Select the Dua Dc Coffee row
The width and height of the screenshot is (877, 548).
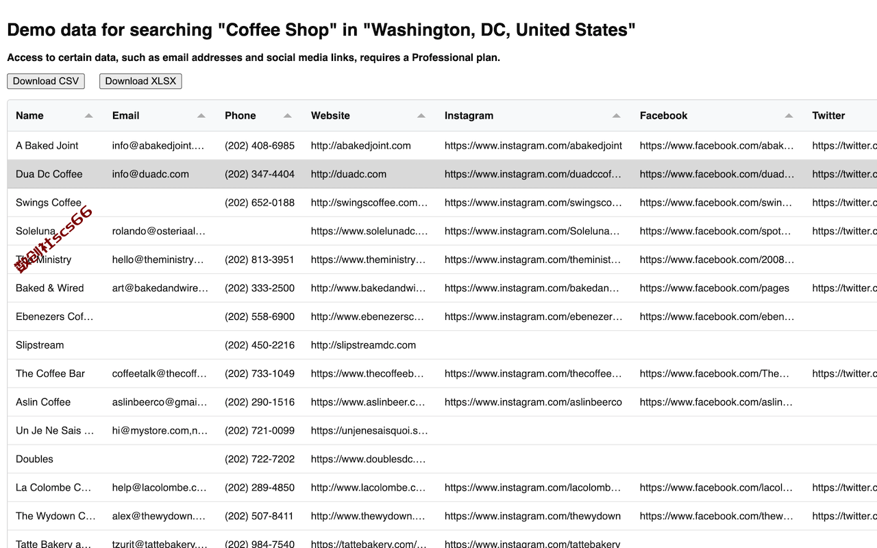point(442,174)
